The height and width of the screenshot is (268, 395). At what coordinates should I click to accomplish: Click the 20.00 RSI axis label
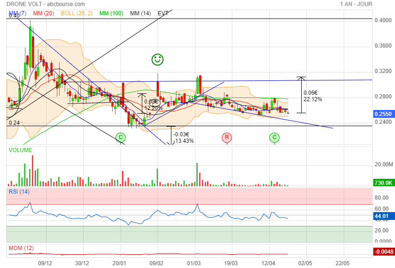coord(382,231)
